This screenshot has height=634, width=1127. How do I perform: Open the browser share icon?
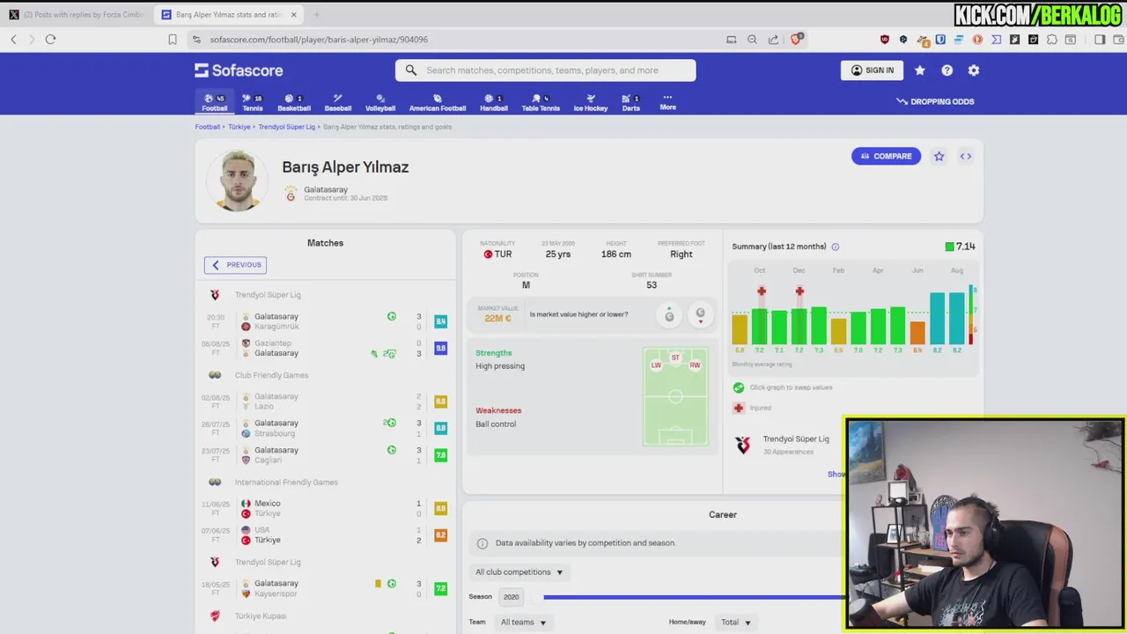click(x=773, y=39)
